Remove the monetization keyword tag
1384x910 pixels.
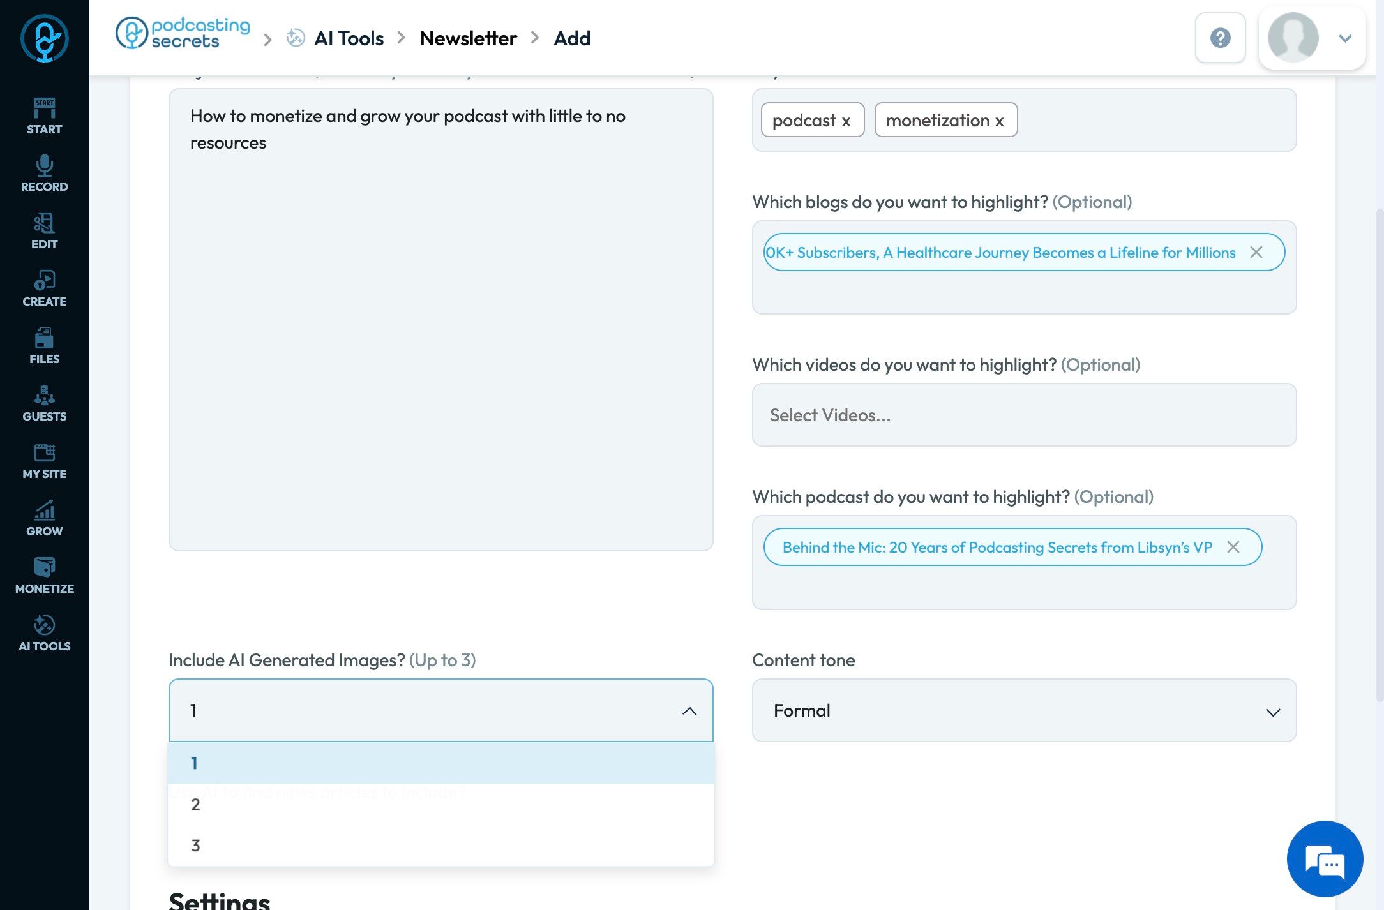pyautogui.click(x=999, y=121)
